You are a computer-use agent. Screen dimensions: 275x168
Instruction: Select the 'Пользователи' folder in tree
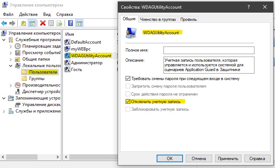click(x=43, y=72)
